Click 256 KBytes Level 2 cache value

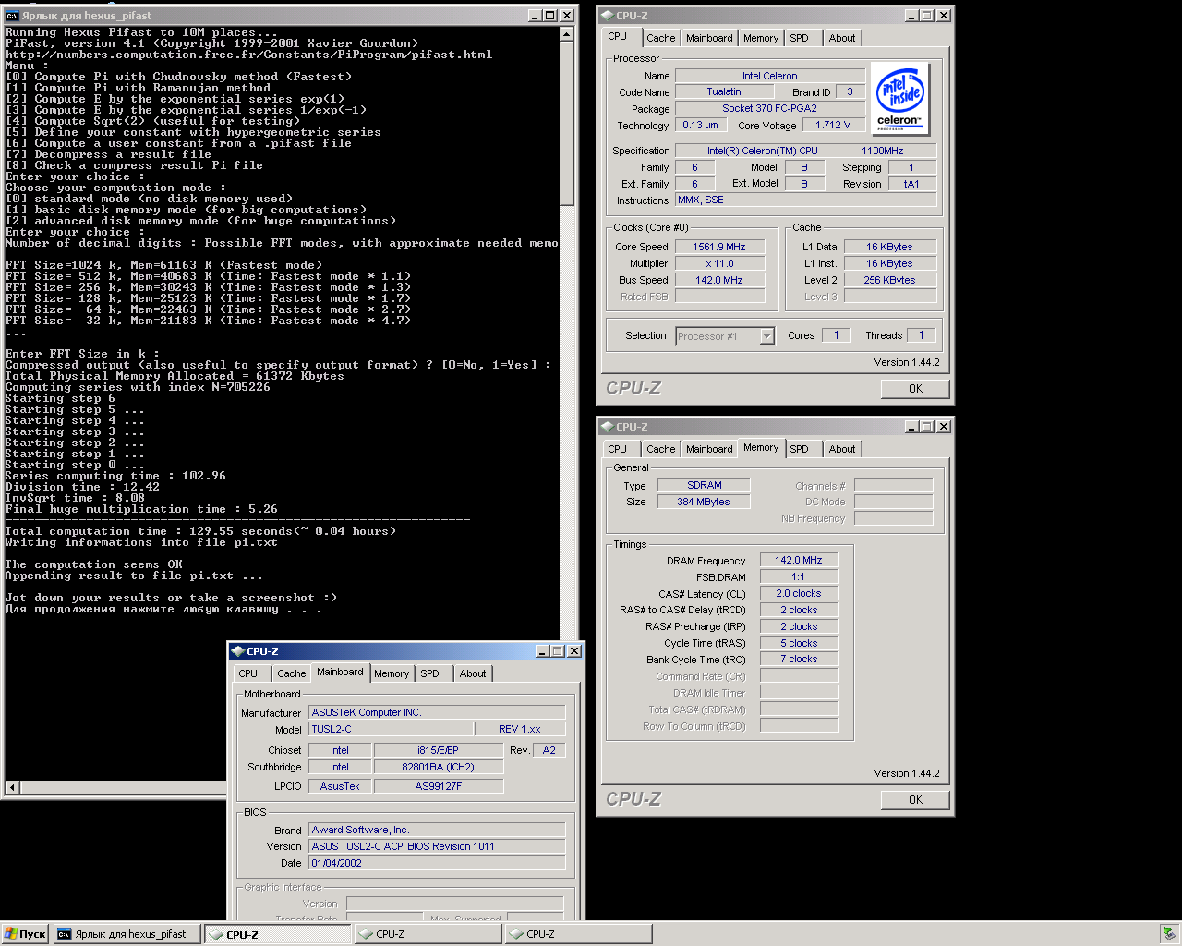[889, 280]
